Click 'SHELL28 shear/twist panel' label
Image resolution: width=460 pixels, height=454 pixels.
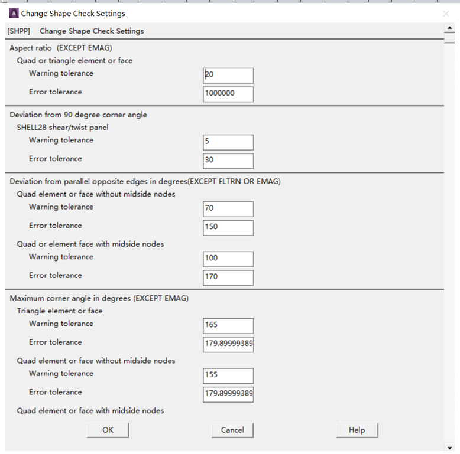pos(63,128)
